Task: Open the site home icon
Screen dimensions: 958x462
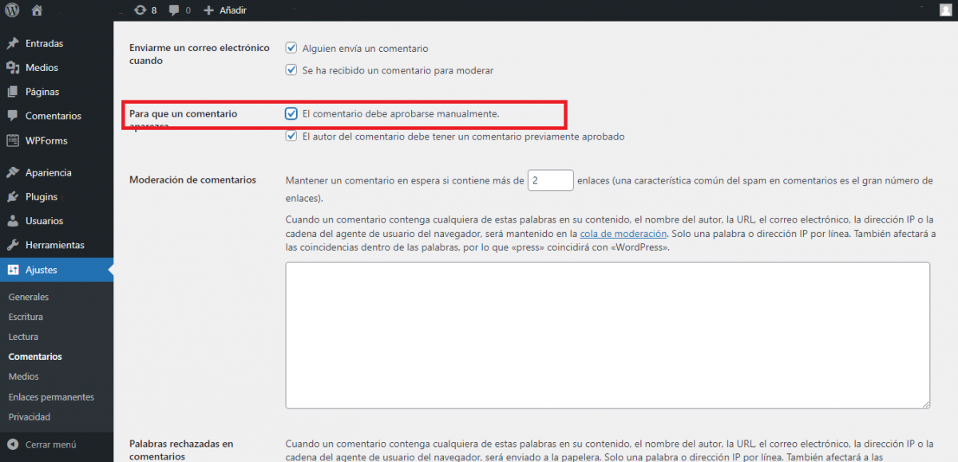Action: [37, 10]
